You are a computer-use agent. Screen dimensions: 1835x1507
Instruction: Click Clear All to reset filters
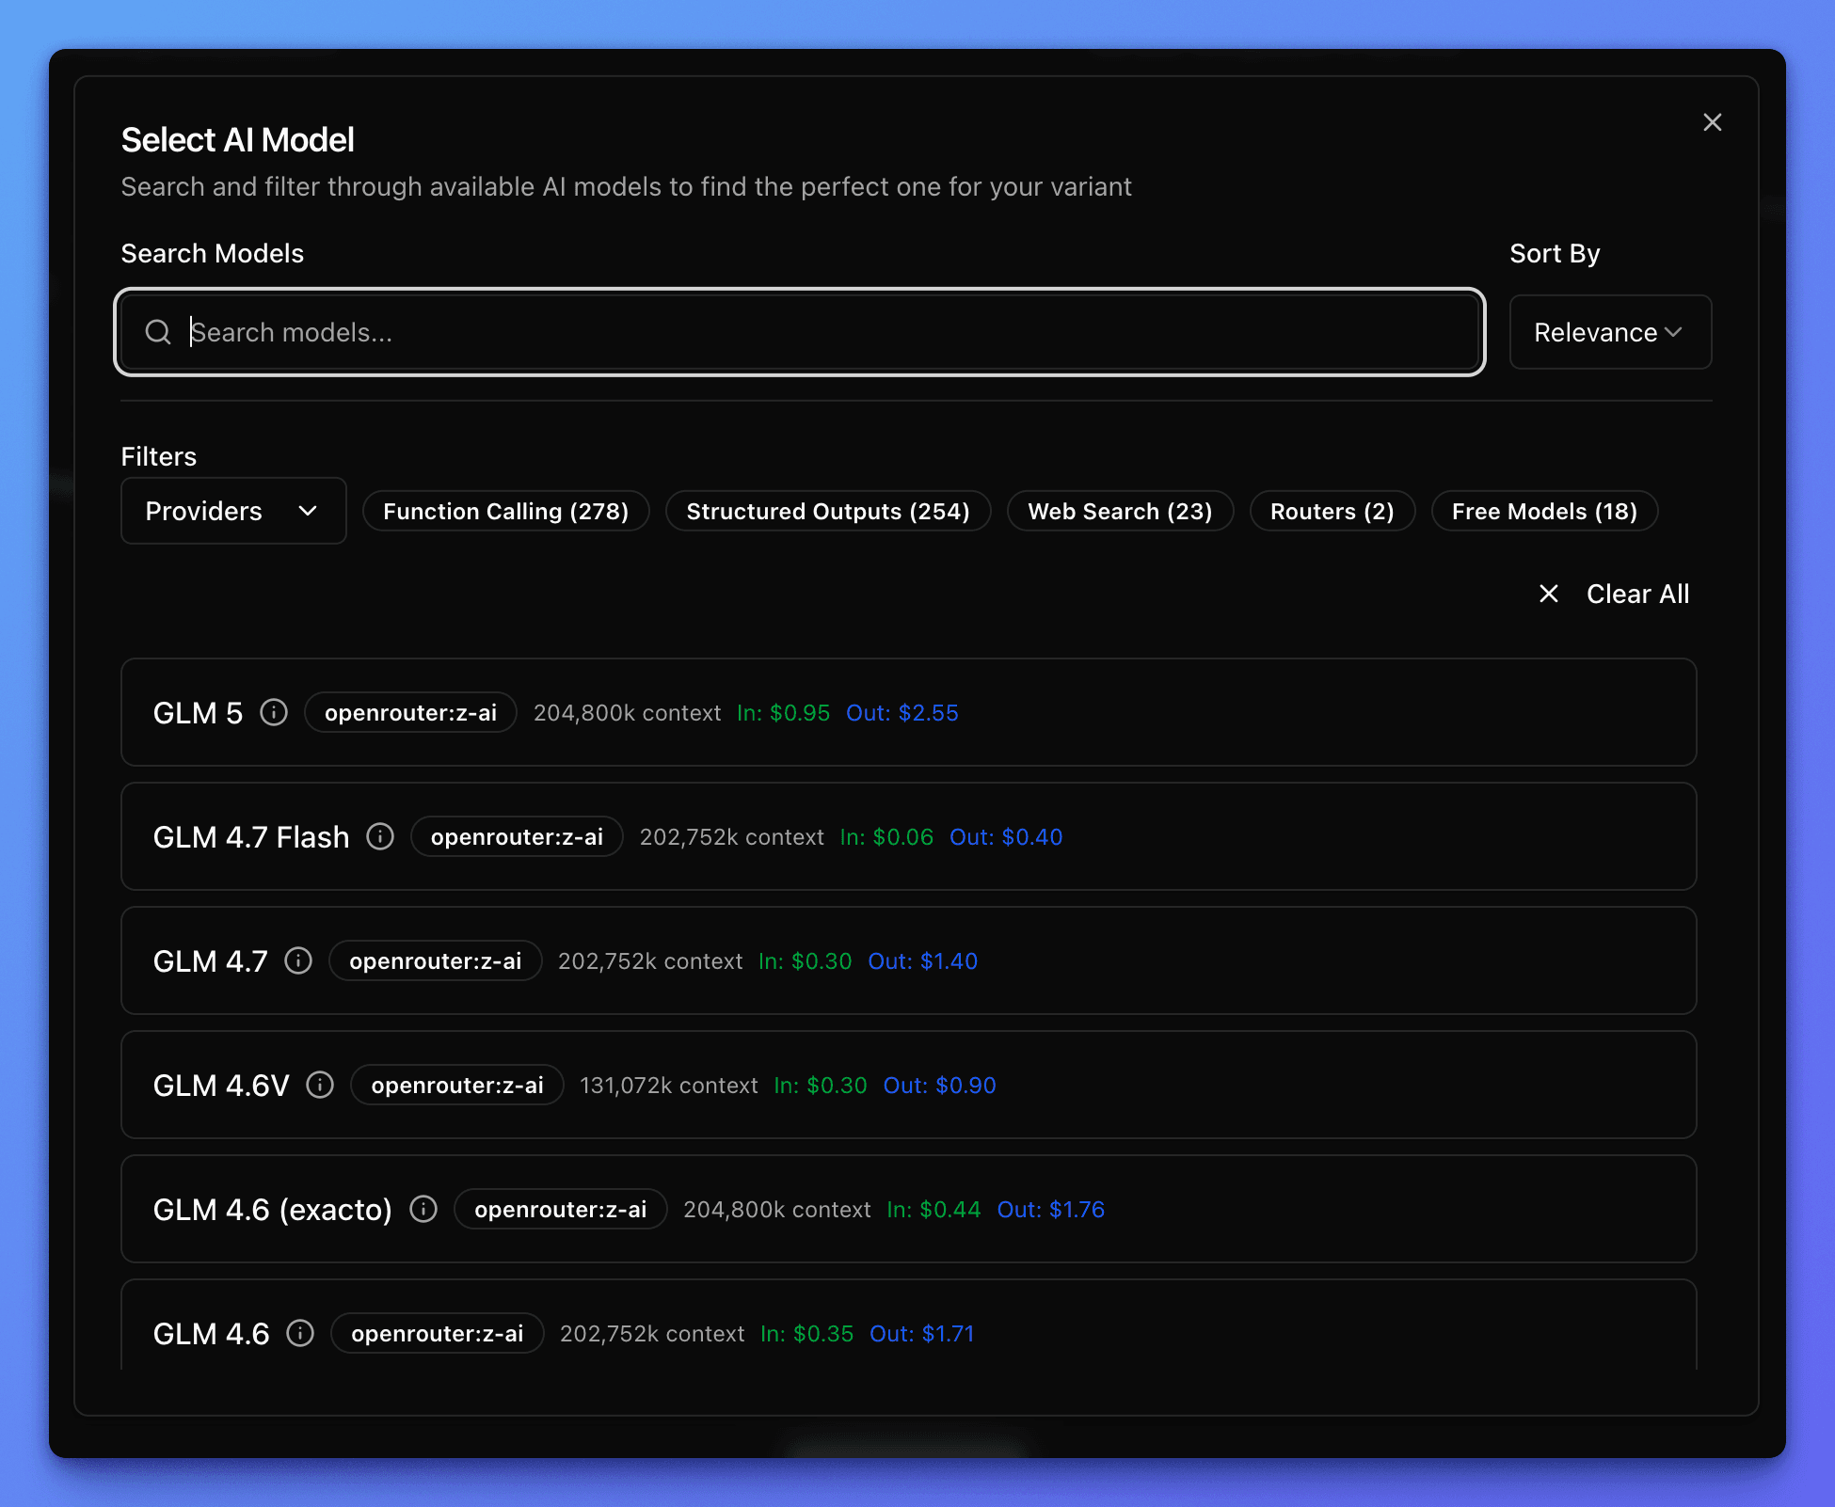click(x=1637, y=594)
